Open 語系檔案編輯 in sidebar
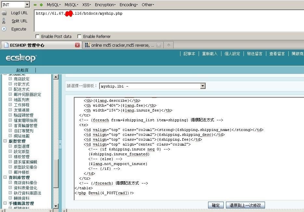The height and width of the screenshot is (212, 304). [x=25, y=162]
